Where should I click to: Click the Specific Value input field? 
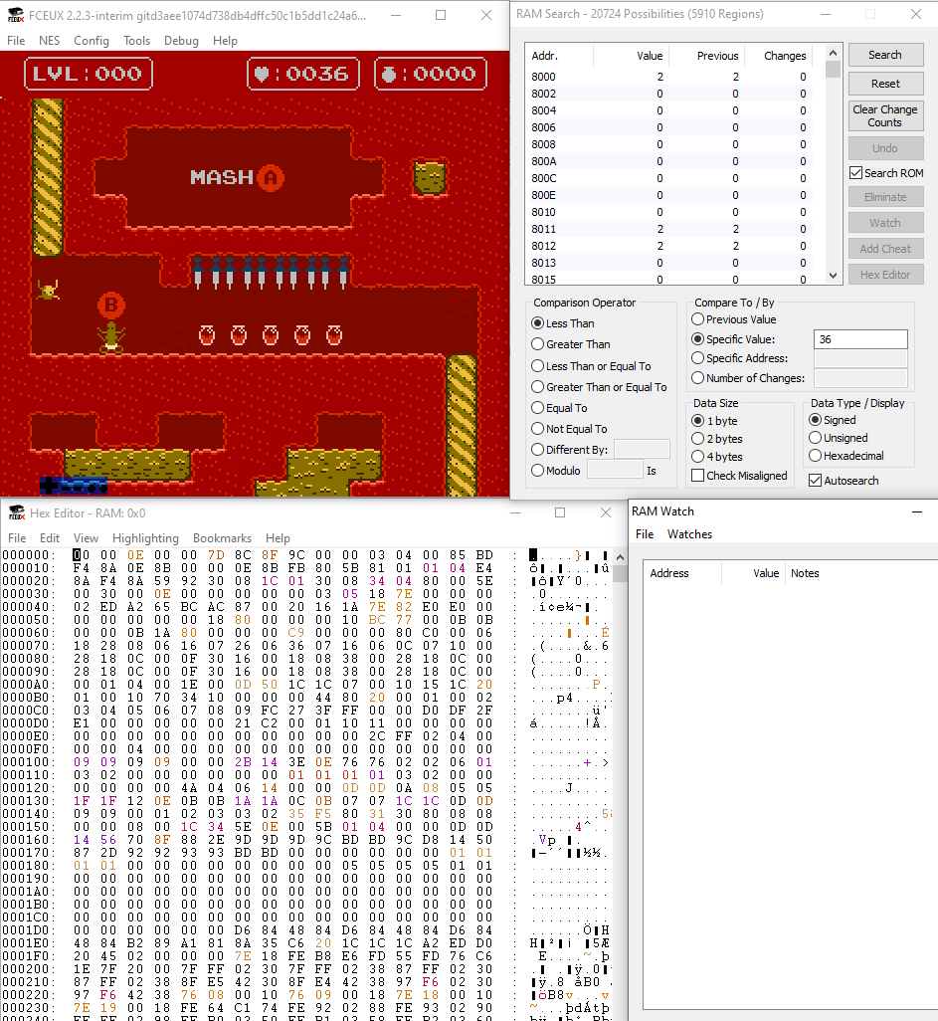[860, 339]
